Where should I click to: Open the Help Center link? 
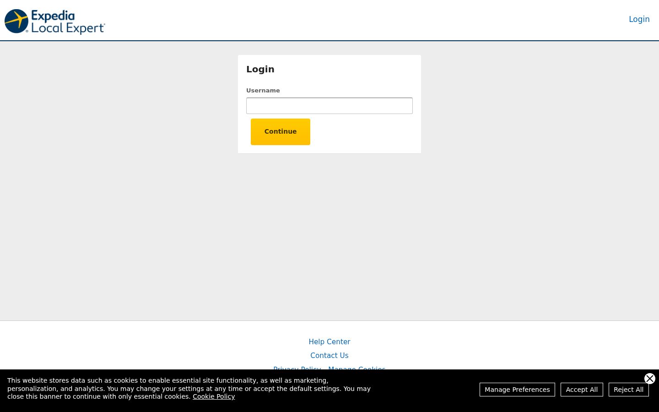point(329,342)
